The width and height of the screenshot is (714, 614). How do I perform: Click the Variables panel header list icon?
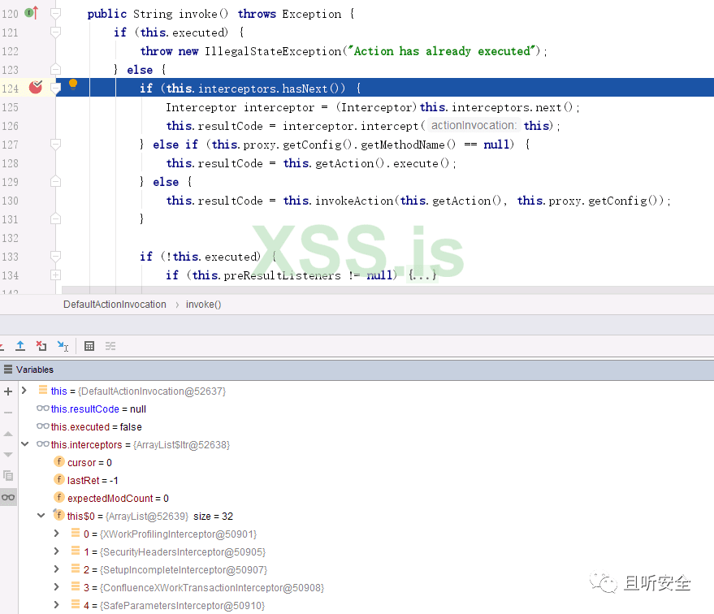pyautogui.click(x=8, y=369)
